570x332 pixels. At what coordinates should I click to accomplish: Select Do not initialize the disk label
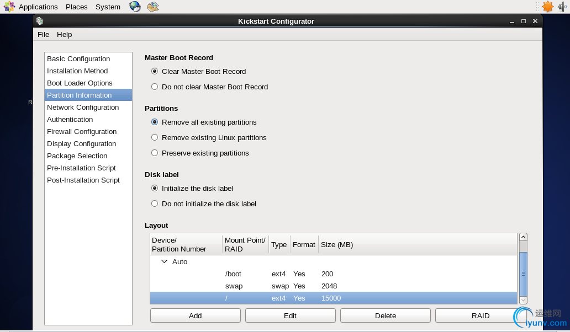pos(155,204)
